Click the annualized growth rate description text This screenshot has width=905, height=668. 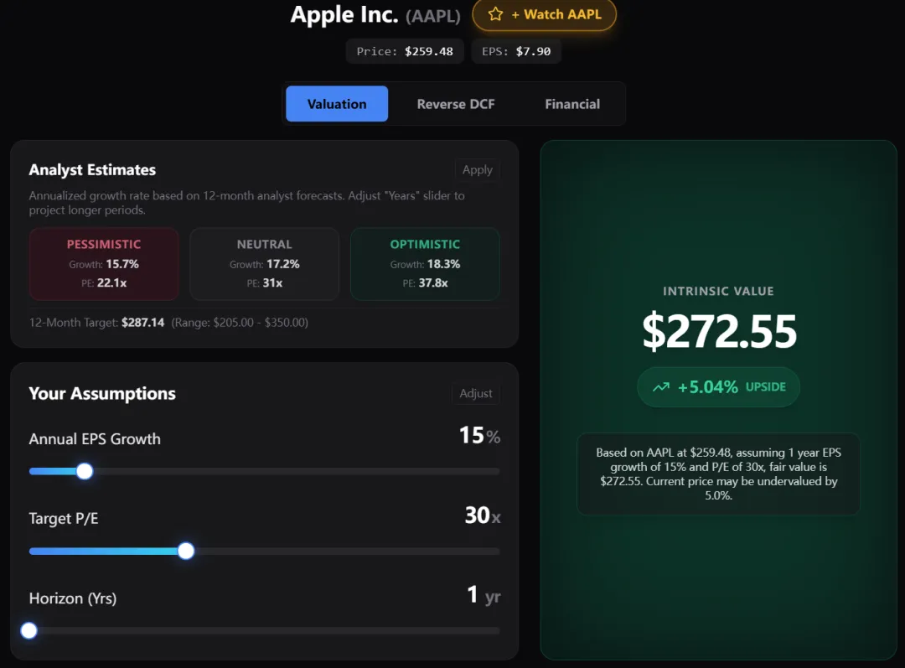click(247, 203)
